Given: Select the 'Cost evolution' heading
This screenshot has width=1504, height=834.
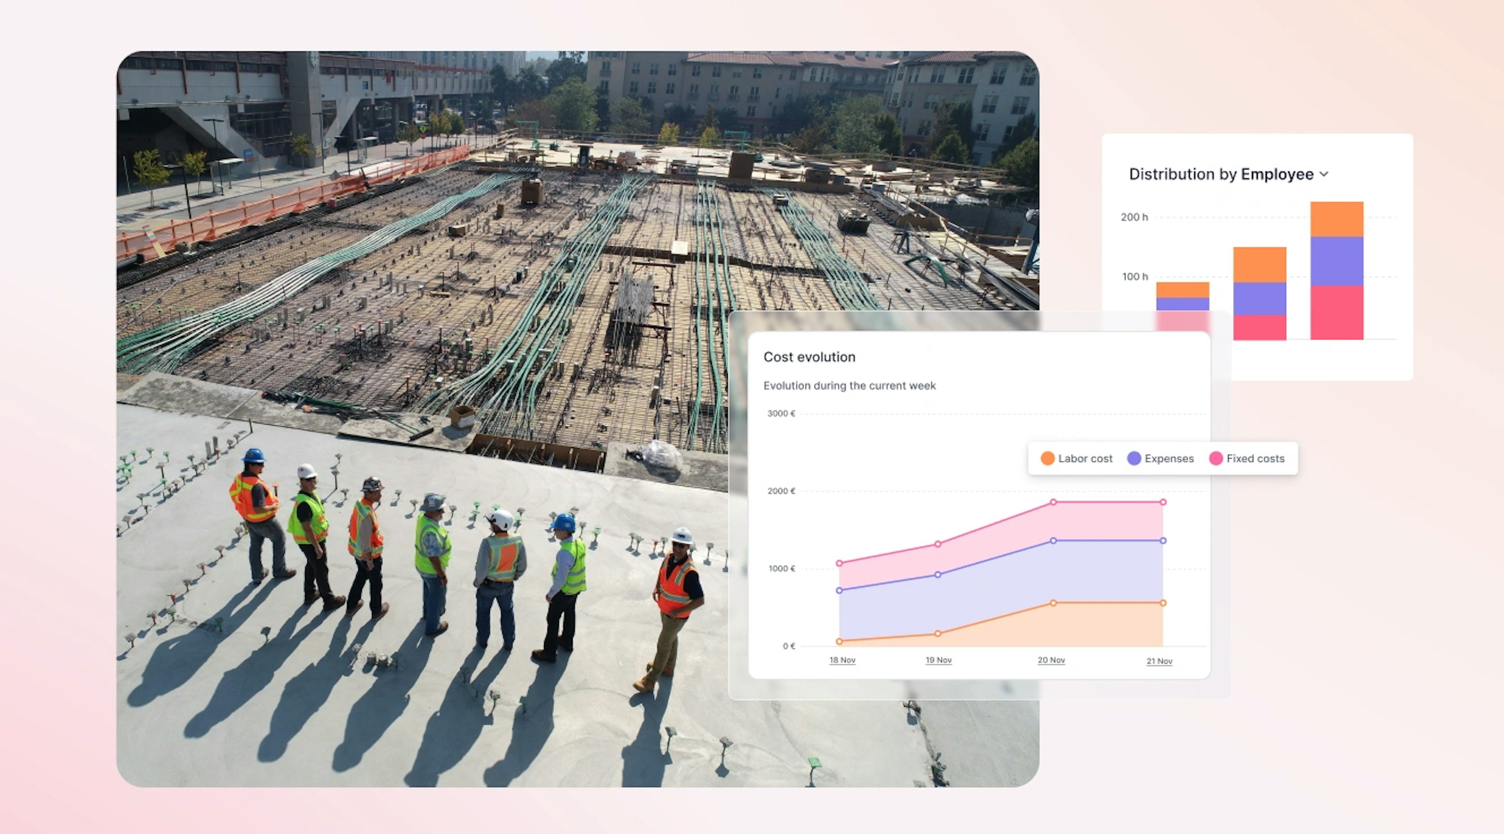Looking at the screenshot, I should [x=809, y=357].
